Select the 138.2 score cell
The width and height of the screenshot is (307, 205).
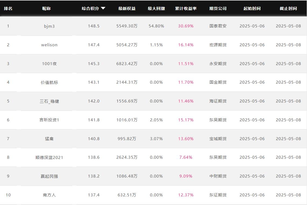(x=94, y=176)
